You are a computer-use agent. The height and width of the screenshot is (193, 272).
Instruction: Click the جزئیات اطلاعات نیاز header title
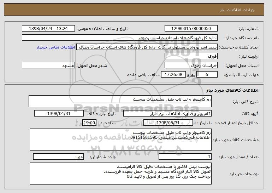point(237,10)
